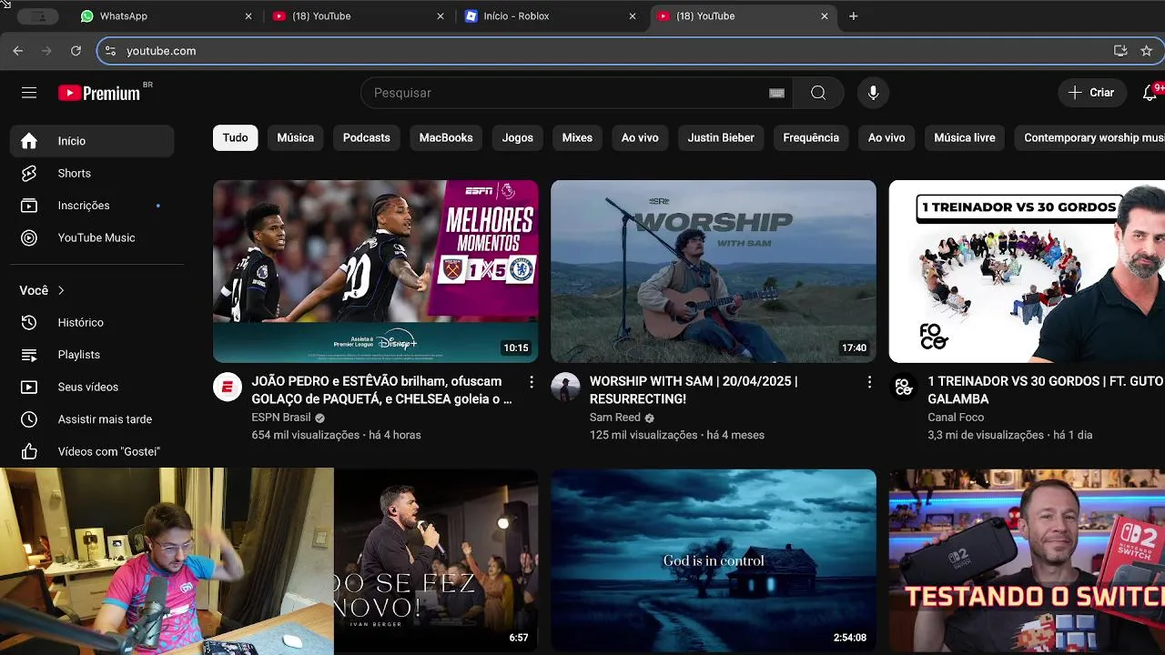View site information icon in address bar
The height and width of the screenshot is (655, 1165).
(111, 51)
